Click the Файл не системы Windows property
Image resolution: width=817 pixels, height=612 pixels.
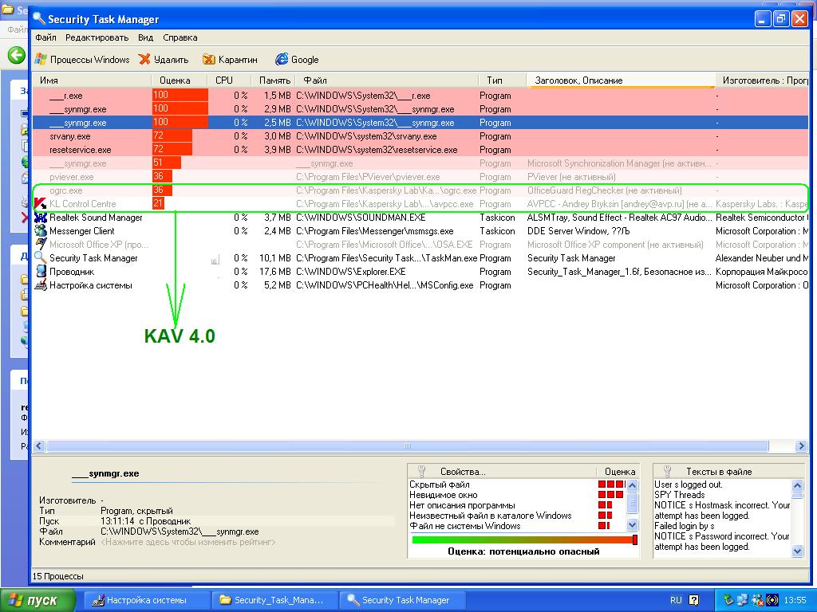coord(517,526)
